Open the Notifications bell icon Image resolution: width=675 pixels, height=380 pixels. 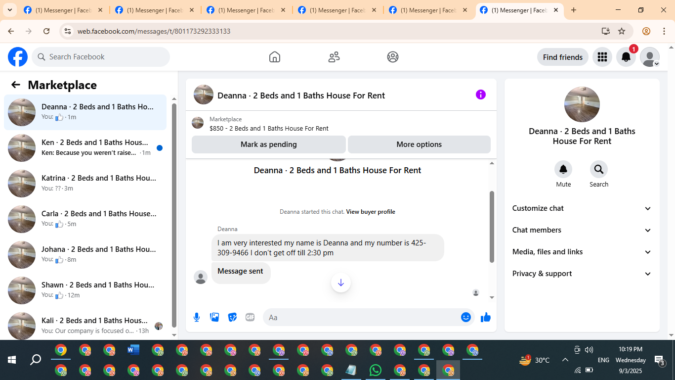626,57
